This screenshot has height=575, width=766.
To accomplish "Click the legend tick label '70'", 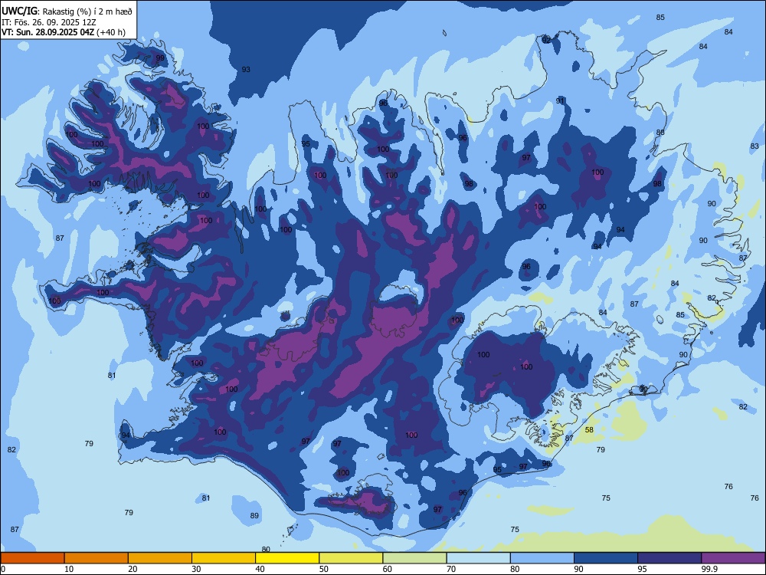I will (x=451, y=569).
